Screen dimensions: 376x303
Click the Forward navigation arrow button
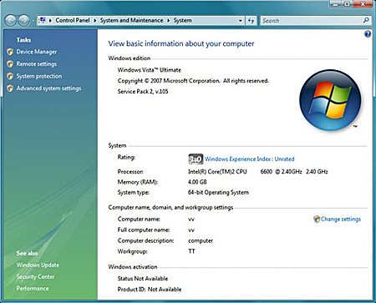tap(23, 21)
